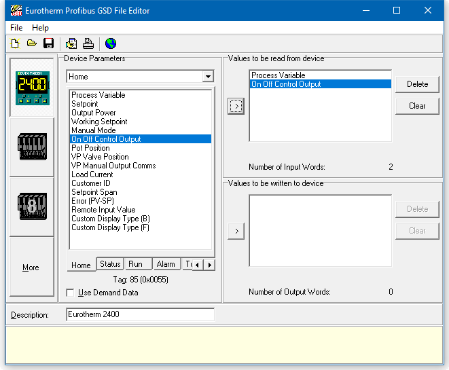449x370 pixels.
Task: Expand the Home parameter category dropdown
Action: tap(208, 77)
